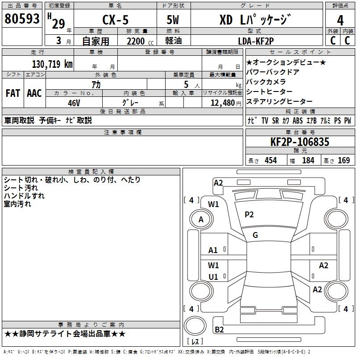Screen dimensions: 357x357
Task: Click the B2 mark on the rear bumper
Action: (x=219, y=330)
